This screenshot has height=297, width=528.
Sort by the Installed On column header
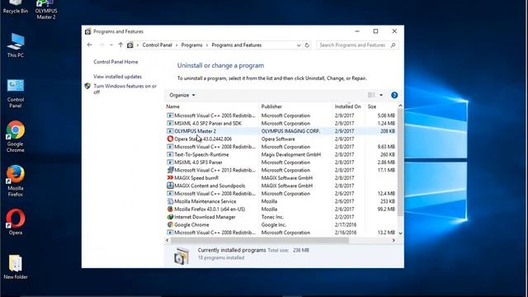coord(348,106)
